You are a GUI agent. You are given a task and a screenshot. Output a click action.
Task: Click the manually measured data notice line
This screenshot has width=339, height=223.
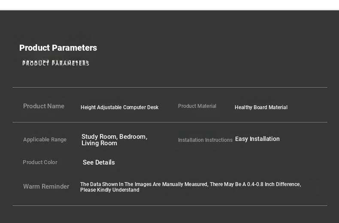tap(191, 184)
